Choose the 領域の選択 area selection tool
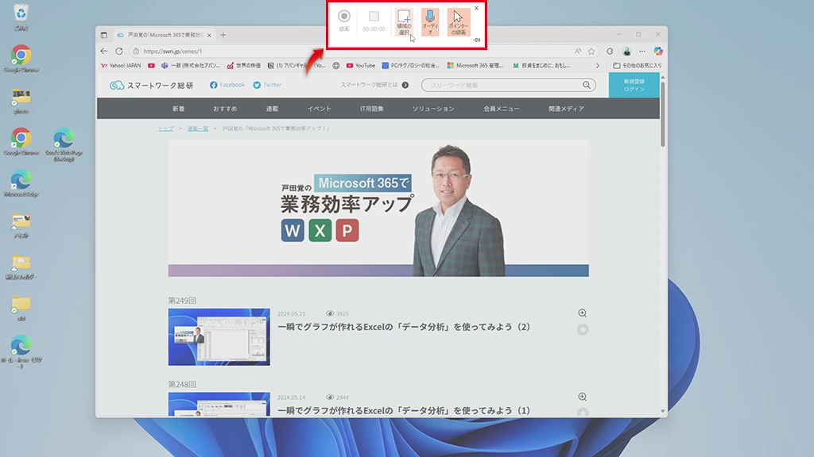 click(x=404, y=22)
